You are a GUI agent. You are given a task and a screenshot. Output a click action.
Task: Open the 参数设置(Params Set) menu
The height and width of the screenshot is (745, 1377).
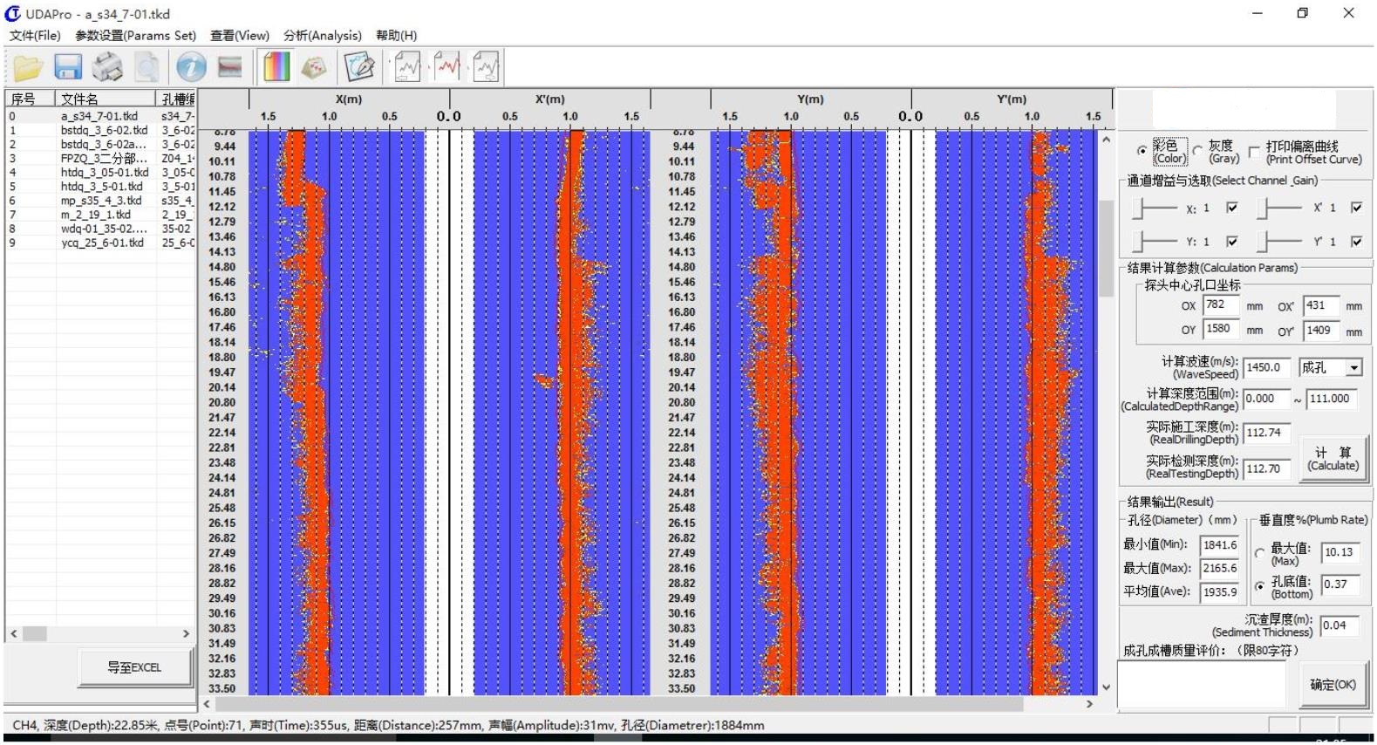(135, 36)
